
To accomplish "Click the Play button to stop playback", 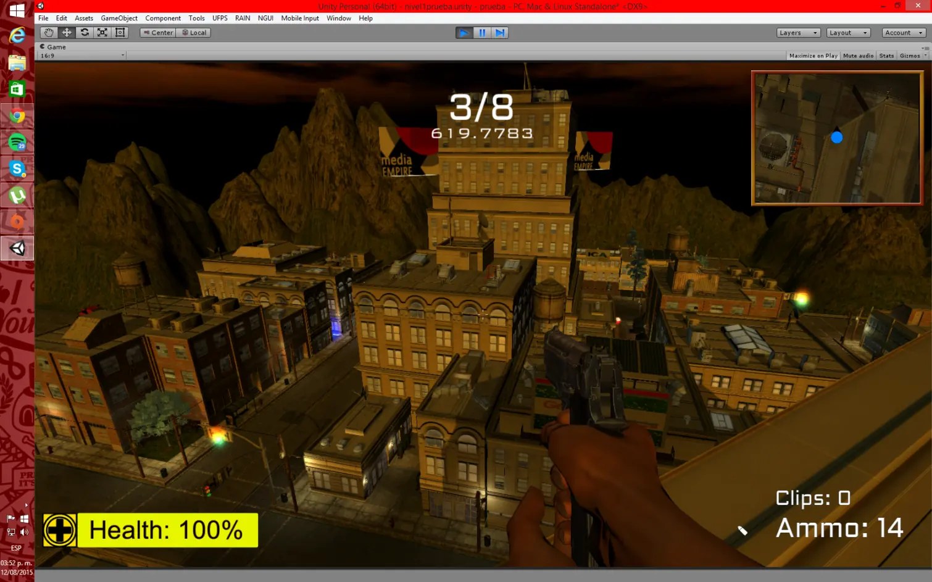I will click(464, 33).
